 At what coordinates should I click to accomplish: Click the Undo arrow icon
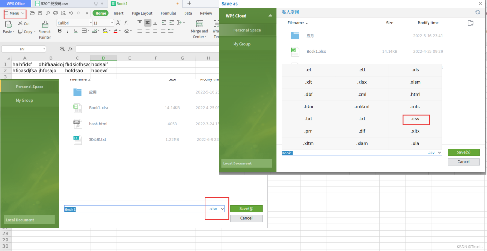coord(71,13)
